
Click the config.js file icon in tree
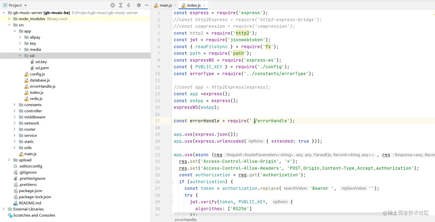point(26,74)
